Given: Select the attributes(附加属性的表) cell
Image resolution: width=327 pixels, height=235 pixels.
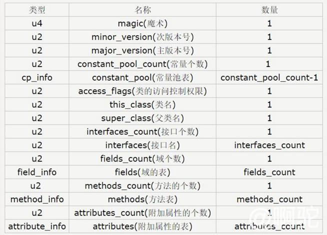Looking at the screenshot, I should 142,226.
